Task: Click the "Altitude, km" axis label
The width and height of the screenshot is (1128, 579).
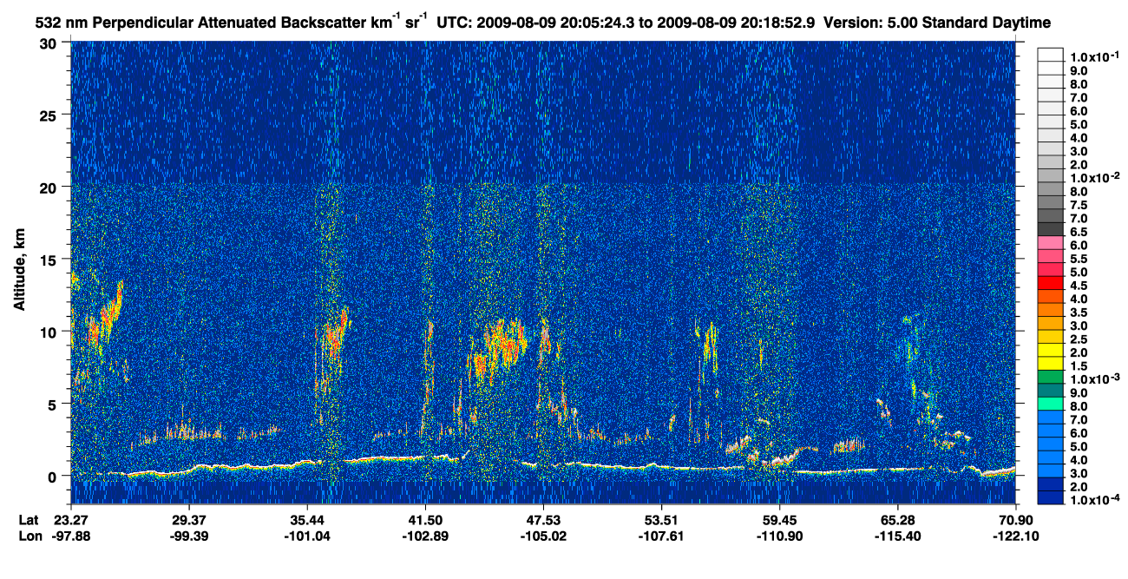Action: coord(19,271)
